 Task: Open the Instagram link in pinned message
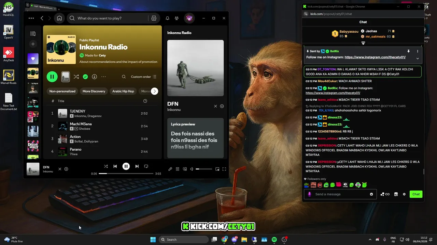pyautogui.click(x=375, y=58)
